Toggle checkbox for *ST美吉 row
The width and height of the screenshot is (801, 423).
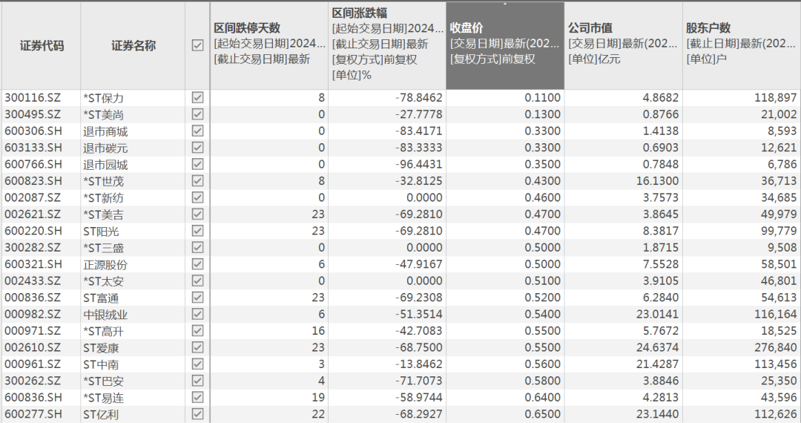point(197,214)
